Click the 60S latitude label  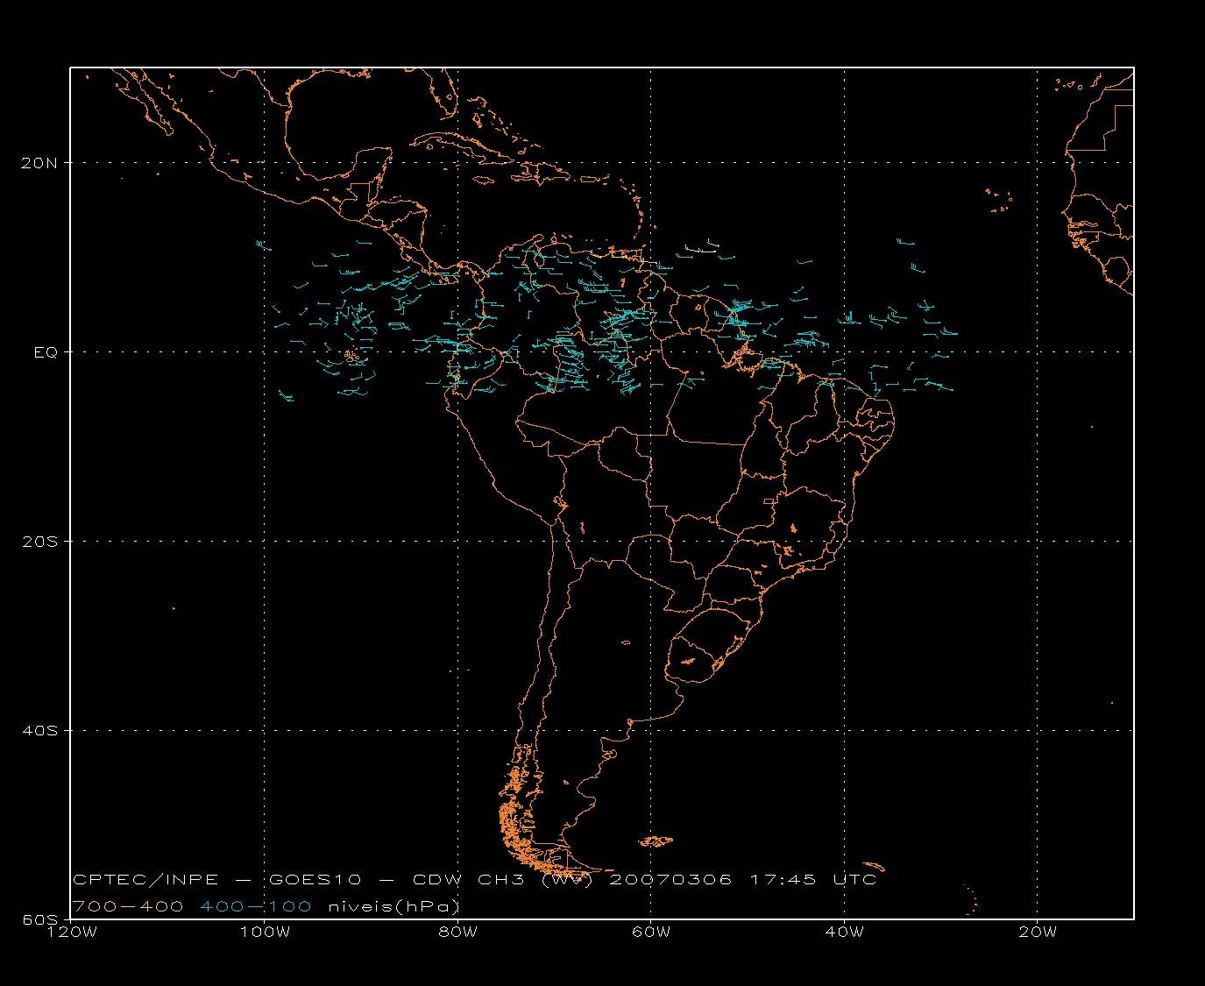pos(40,919)
